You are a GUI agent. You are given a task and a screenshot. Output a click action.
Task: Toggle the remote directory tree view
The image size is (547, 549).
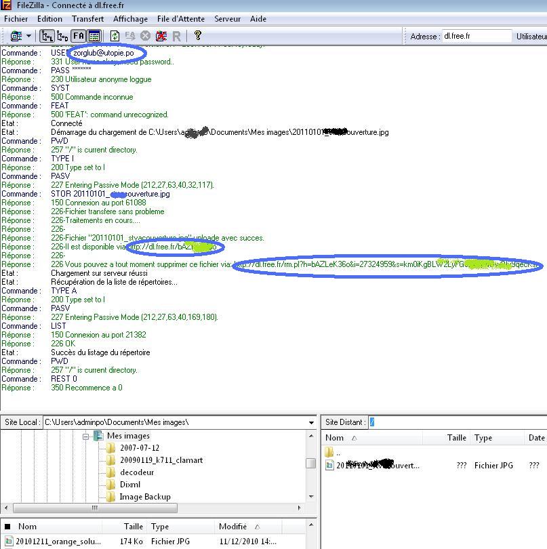tap(62, 36)
